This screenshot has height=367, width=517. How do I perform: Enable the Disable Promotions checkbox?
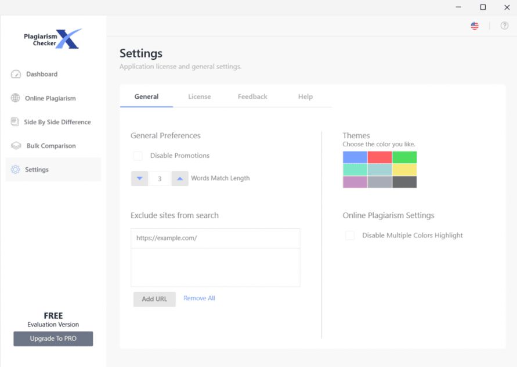click(x=138, y=156)
